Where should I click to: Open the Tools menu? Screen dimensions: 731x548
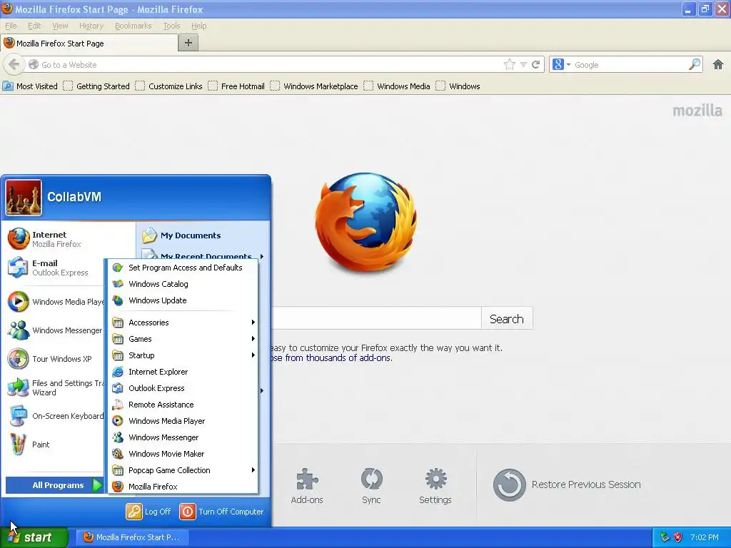(171, 26)
